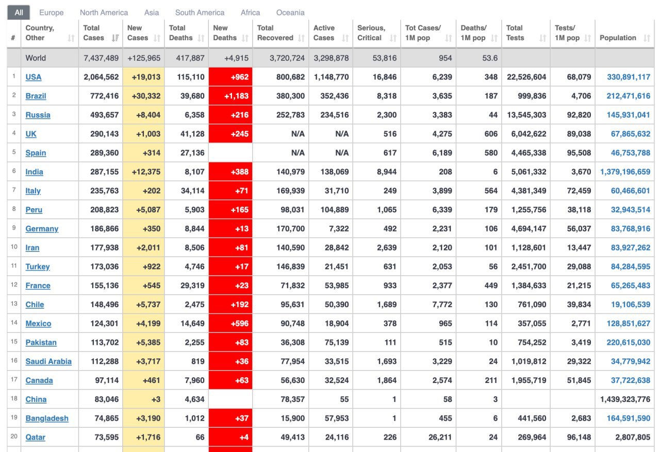Viewport: 660px width, 452px height.
Task: Click India new cases +12,375 cell
Action: pos(144,172)
